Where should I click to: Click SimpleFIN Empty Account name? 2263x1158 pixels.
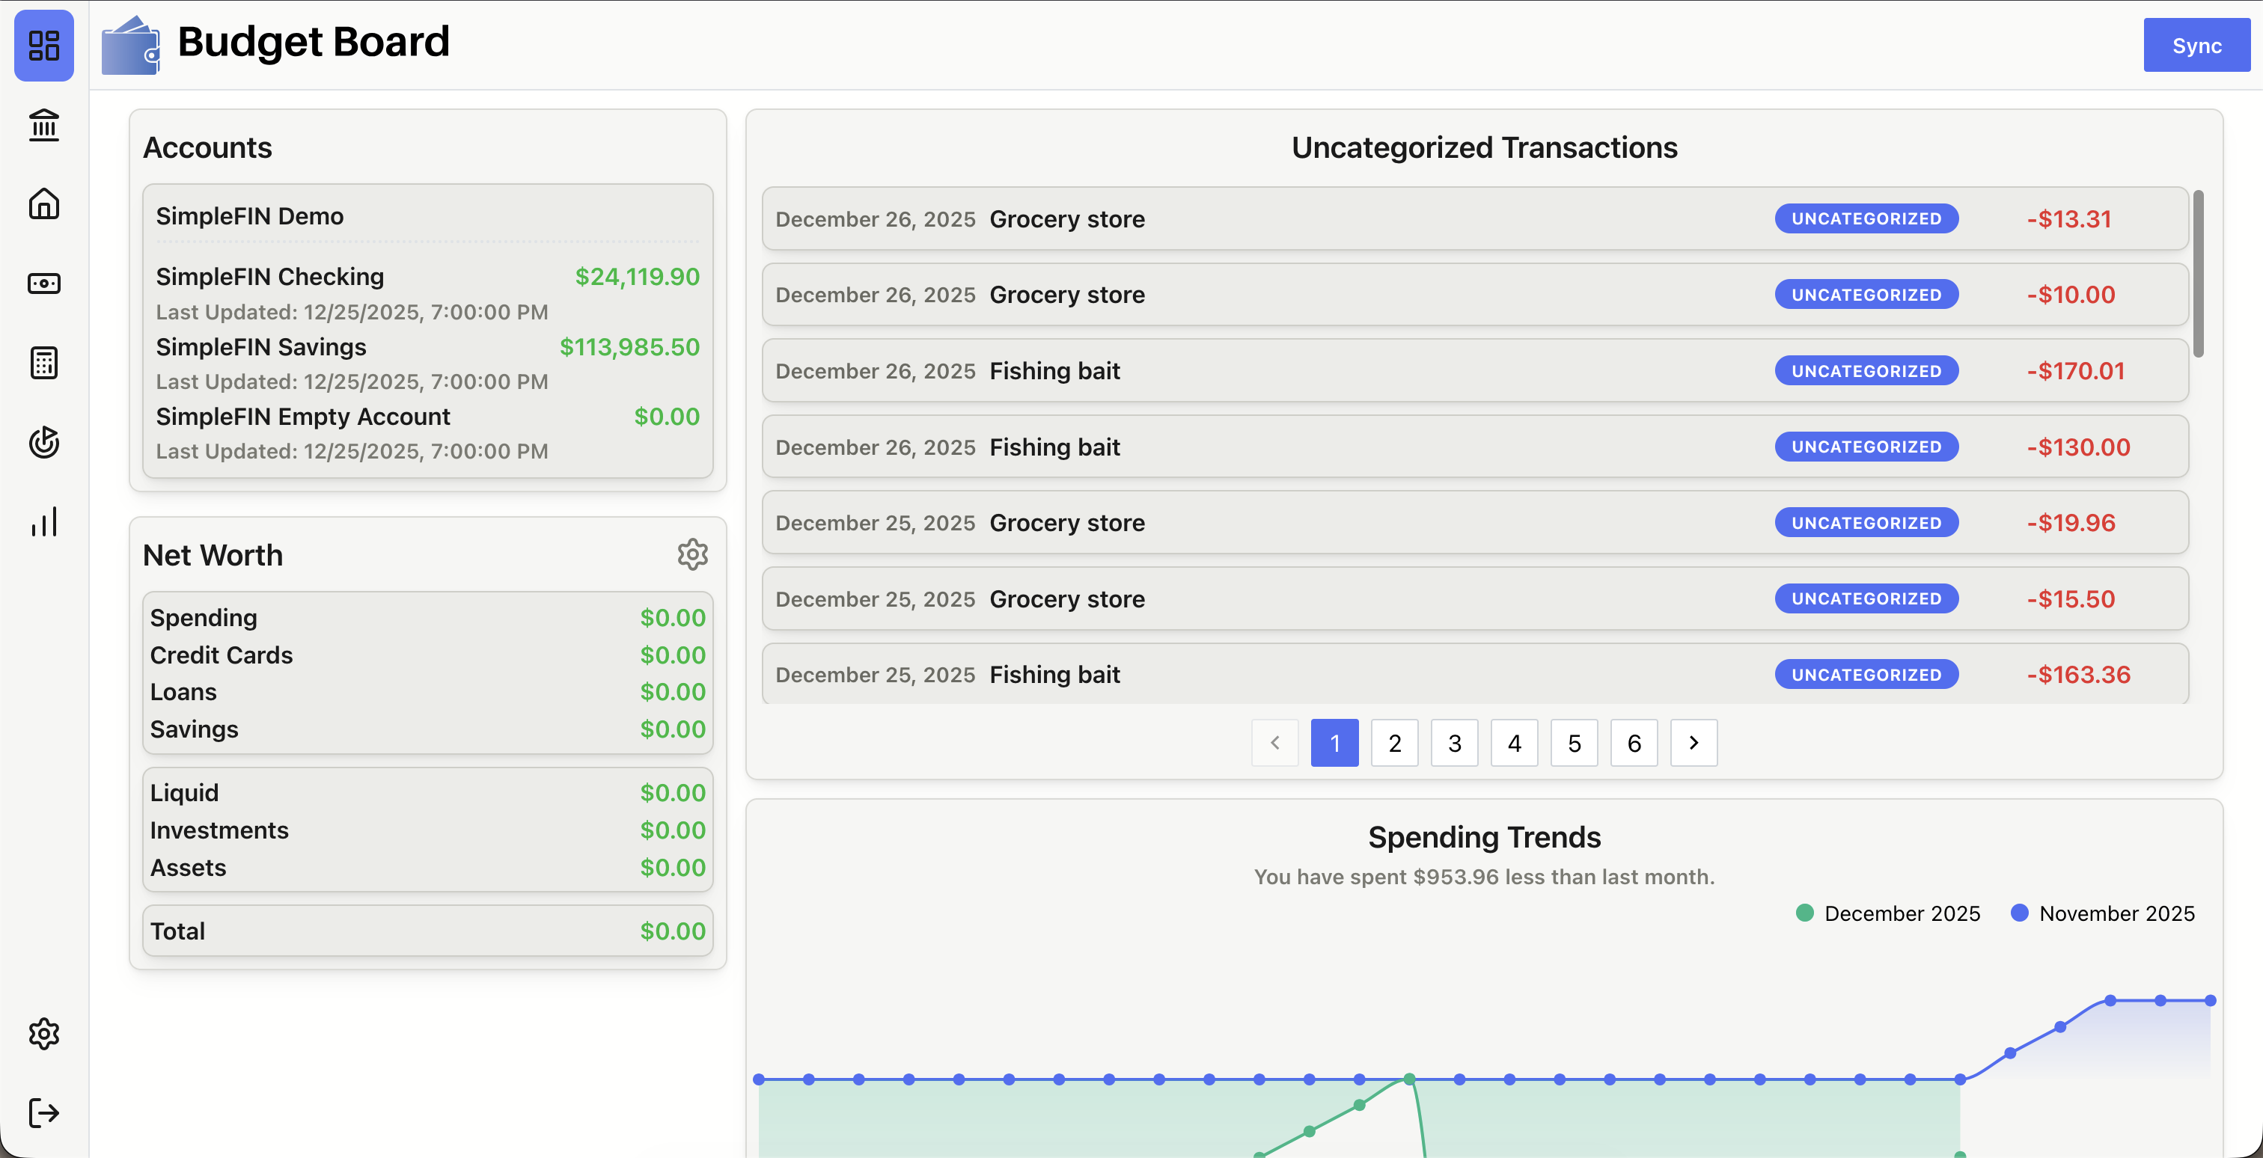click(303, 416)
